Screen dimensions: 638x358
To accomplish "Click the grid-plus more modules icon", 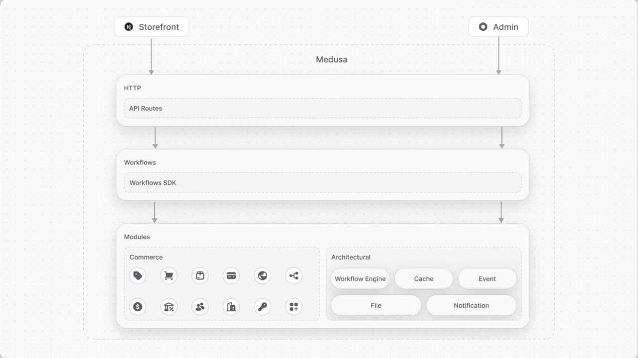I will click(294, 307).
